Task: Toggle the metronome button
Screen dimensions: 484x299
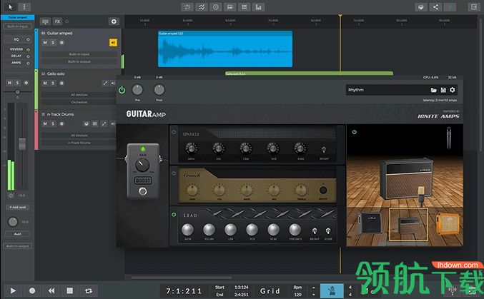Action: 332,290
